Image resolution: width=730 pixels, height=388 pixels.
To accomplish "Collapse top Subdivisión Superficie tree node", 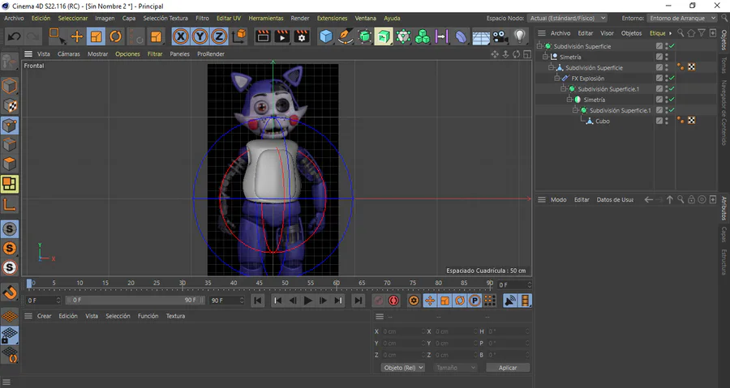I will pyautogui.click(x=539, y=46).
